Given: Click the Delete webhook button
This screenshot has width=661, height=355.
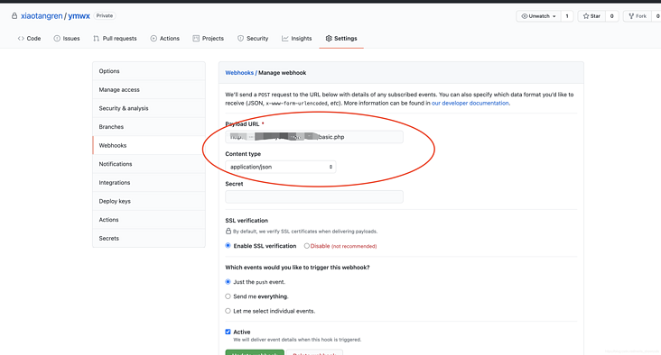Looking at the screenshot, I should point(314,352).
